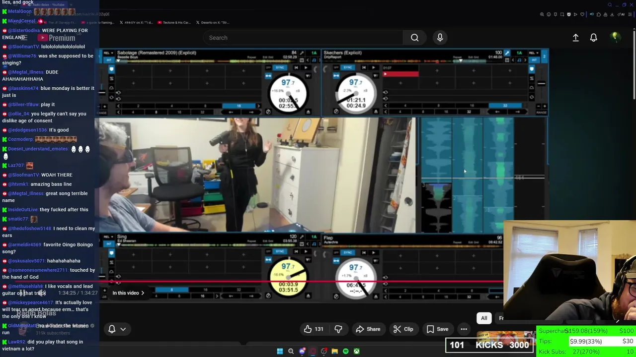This screenshot has height=357, width=636.
Task: Play the Flep deck
Action: click(374, 252)
